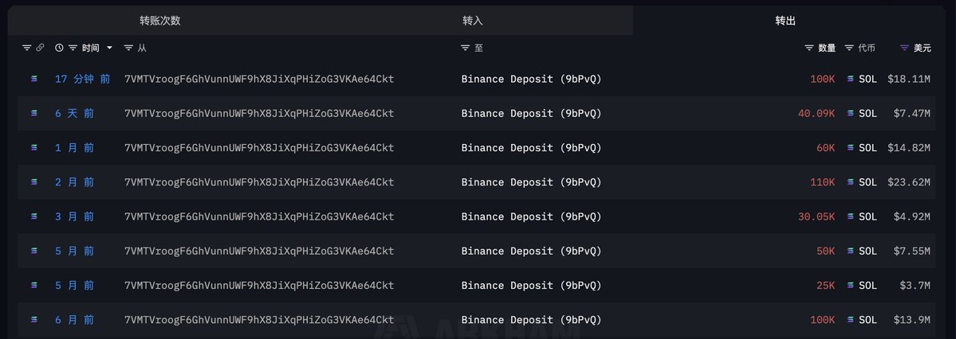Open the filter icon for the 至 column
The image size is (956, 339).
(466, 48)
